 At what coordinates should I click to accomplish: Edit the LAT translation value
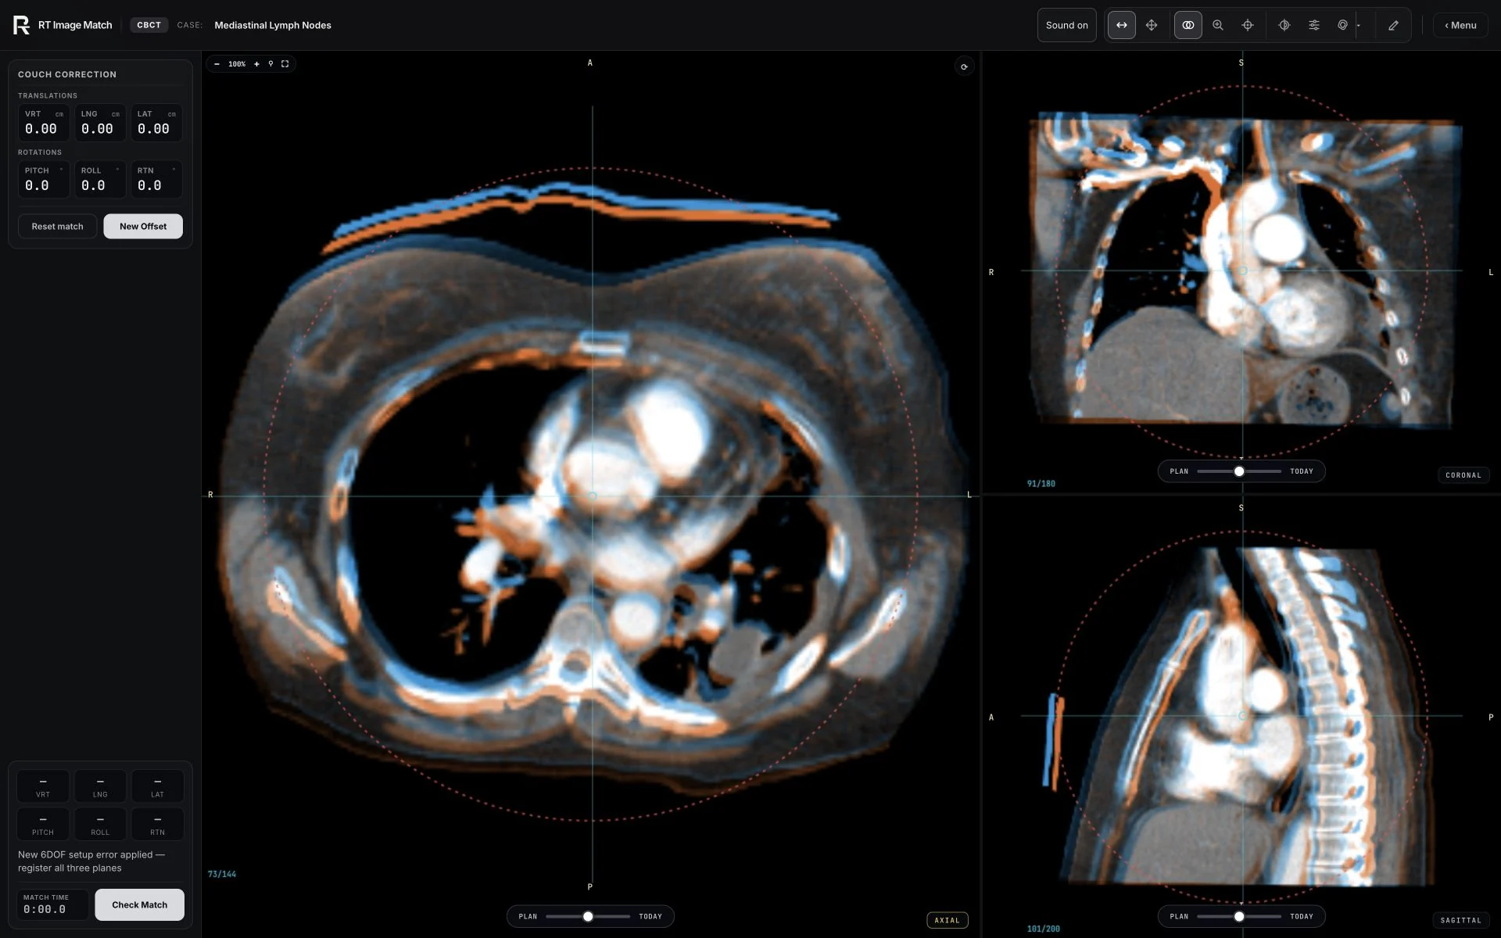pyautogui.click(x=156, y=123)
